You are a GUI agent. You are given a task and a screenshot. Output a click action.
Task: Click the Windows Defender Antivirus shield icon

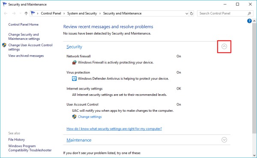pos(74,78)
